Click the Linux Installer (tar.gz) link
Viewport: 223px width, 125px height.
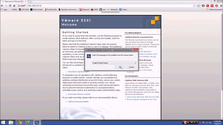point(147,57)
